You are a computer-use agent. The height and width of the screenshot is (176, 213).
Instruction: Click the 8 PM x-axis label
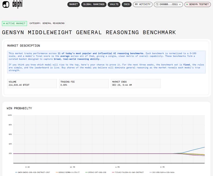[163, 167]
